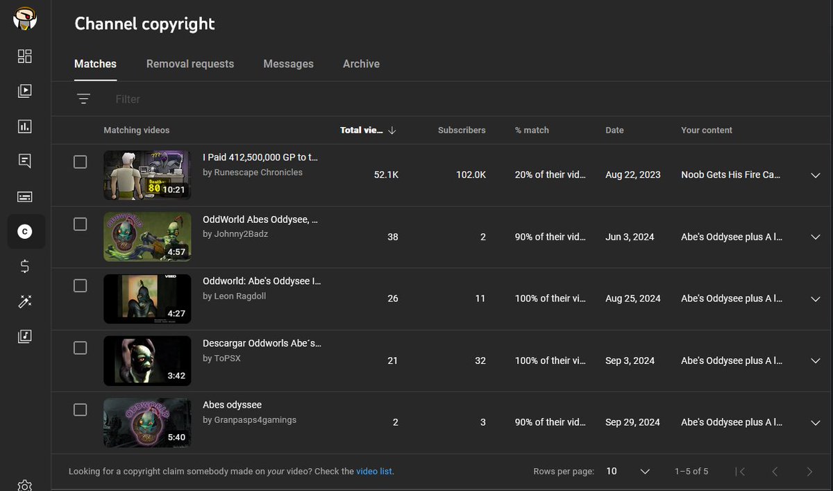
Task: Click the sort arrow beside Total views
Action: [392, 130]
